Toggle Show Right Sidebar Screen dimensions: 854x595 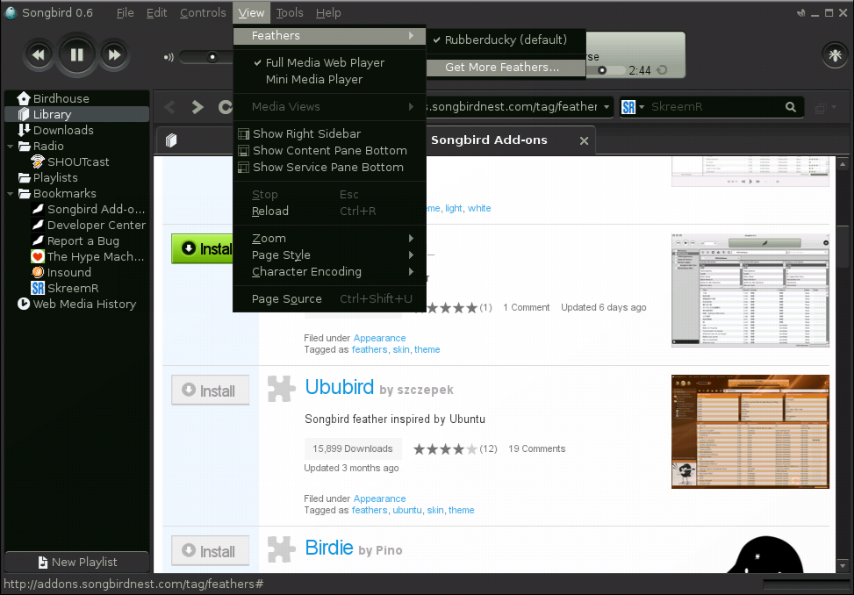(329, 134)
